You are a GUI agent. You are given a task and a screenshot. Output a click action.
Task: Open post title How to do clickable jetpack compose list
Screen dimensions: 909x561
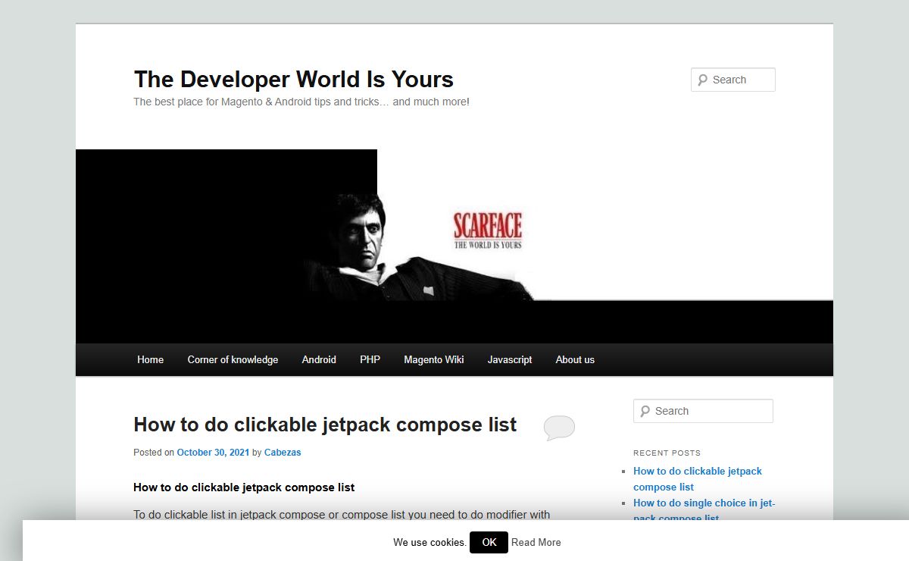[325, 424]
